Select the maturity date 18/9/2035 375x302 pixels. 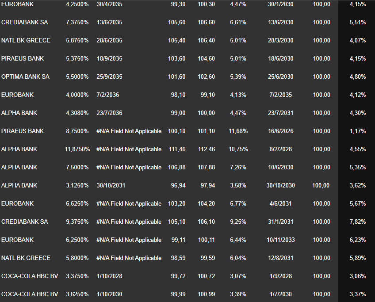(x=109, y=59)
